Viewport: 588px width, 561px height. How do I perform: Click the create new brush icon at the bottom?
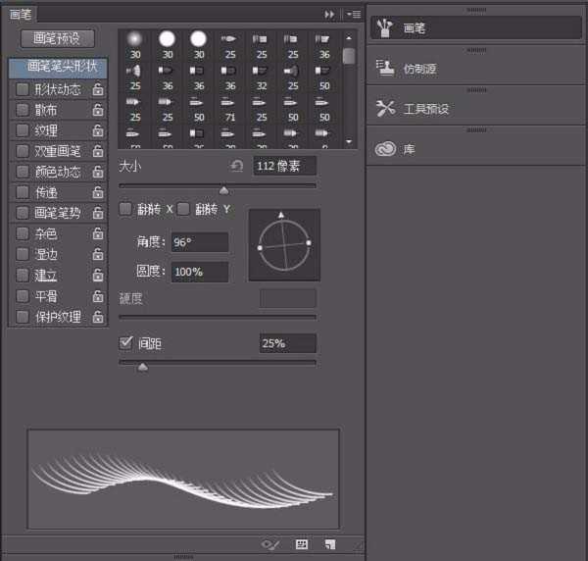(330, 544)
